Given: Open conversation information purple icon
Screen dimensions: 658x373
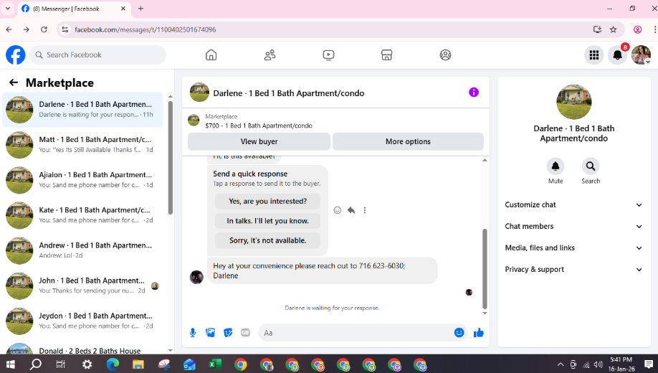Looking at the screenshot, I should point(473,93).
